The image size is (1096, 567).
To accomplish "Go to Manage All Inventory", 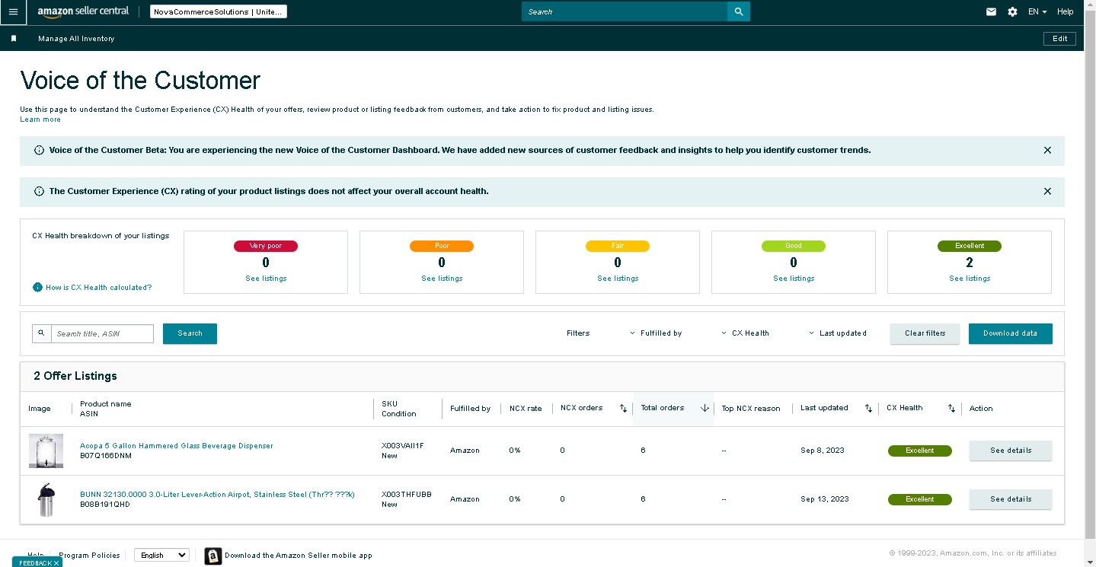I will (x=76, y=39).
